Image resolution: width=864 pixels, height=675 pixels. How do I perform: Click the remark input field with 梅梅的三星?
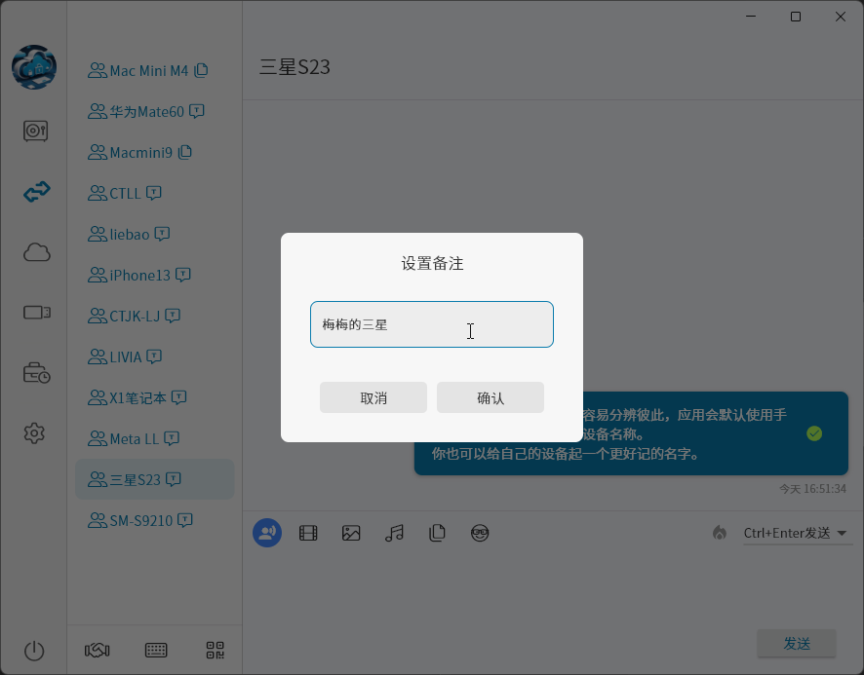431,324
